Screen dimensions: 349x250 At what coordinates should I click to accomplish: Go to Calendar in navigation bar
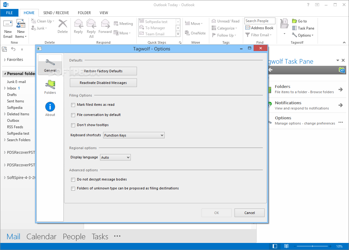coord(42,237)
